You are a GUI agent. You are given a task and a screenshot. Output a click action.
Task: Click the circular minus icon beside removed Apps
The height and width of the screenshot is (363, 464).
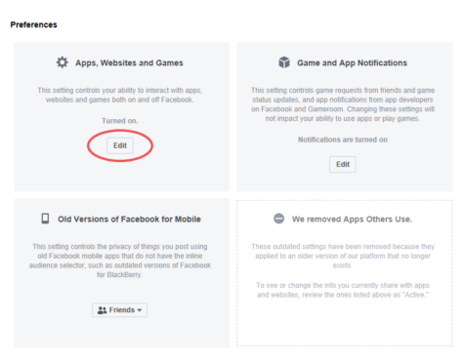278,219
